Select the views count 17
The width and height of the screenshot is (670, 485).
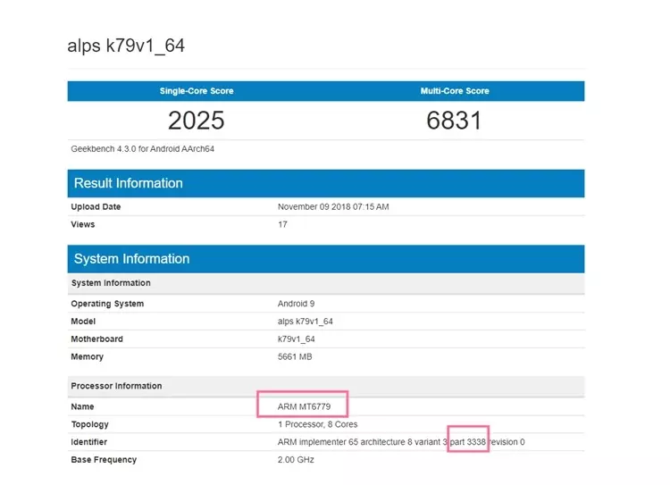(282, 224)
